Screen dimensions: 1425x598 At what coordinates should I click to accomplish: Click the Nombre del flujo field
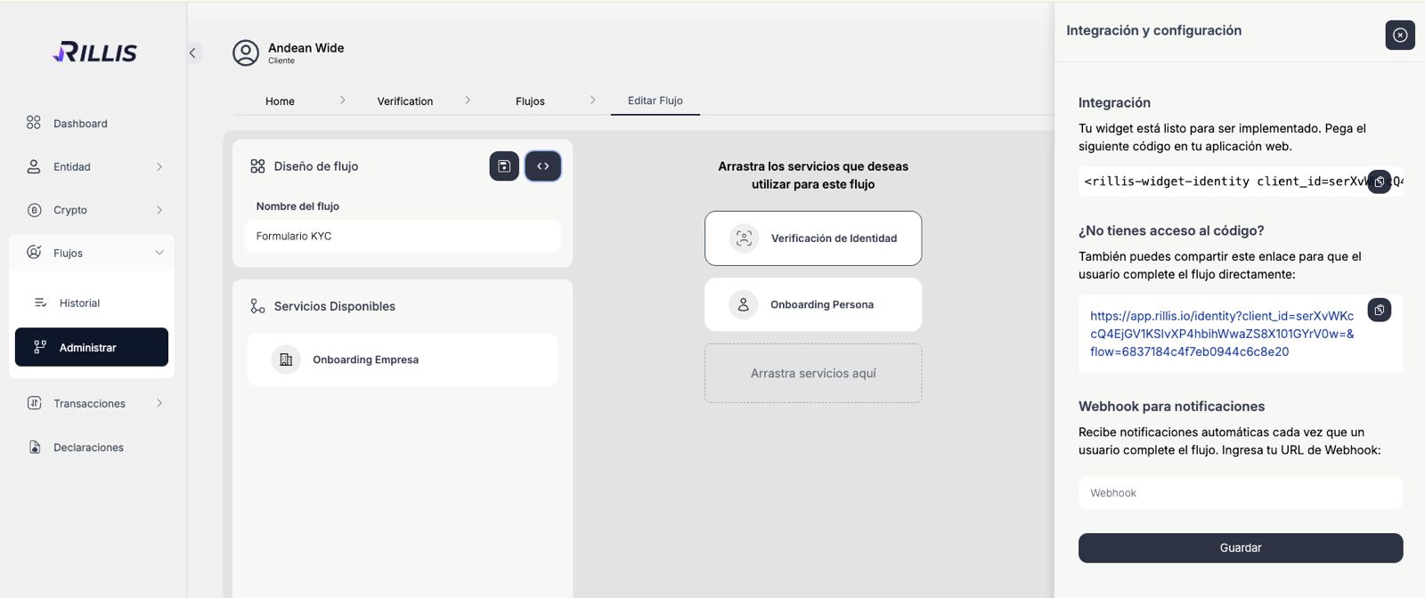(403, 236)
